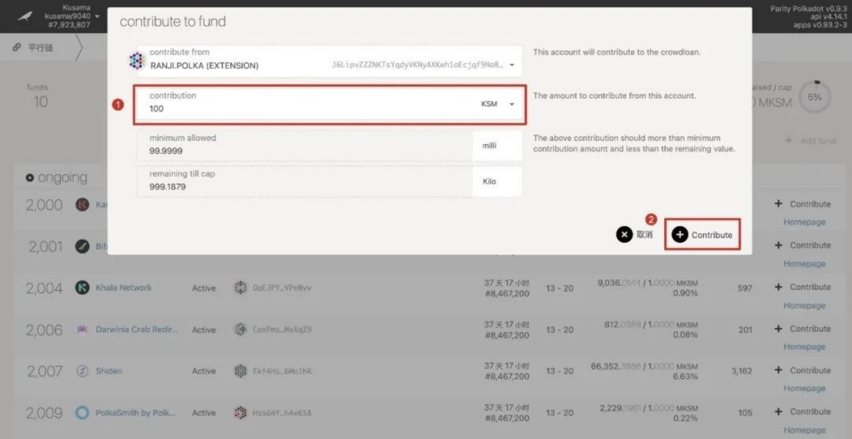Click the Contribute button in the dialog
Viewport: 852px width, 439px height.
tap(702, 234)
